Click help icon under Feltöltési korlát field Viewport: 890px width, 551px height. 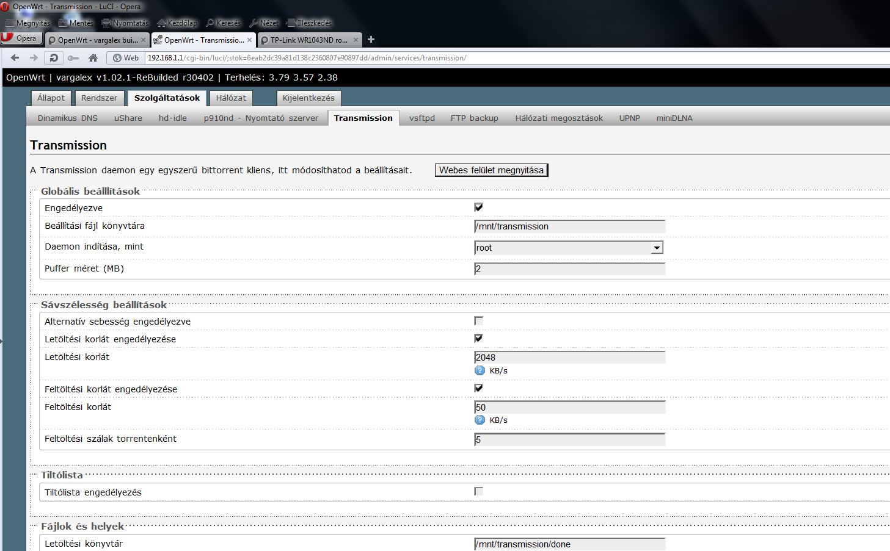(x=480, y=420)
